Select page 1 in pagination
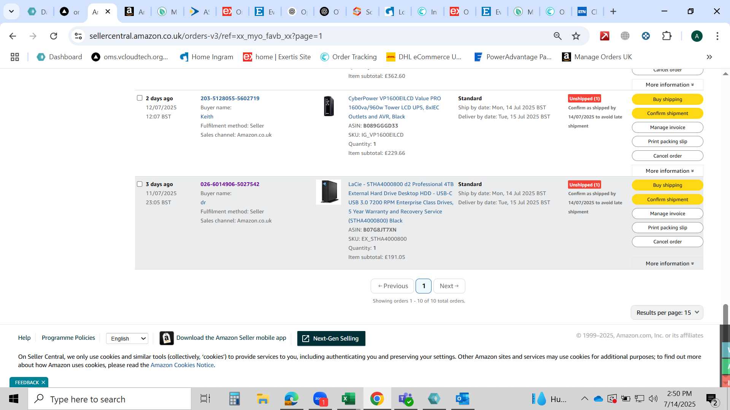Image resolution: width=730 pixels, height=410 pixels. pyautogui.click(x=424, y=286)
